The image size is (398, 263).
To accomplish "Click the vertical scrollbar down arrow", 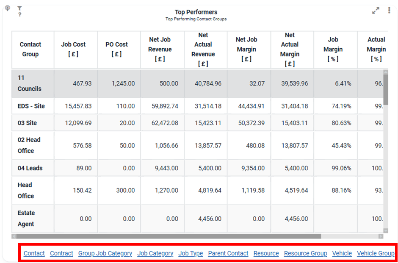I will tap(385, 230).
